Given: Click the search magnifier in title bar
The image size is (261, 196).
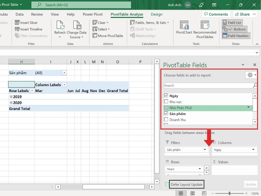Looking at the screenshot, I should coord(39,5).
